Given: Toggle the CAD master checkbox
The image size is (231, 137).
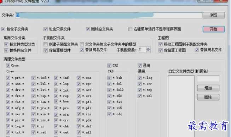Looking at the screenshot, I should point(109,65).
